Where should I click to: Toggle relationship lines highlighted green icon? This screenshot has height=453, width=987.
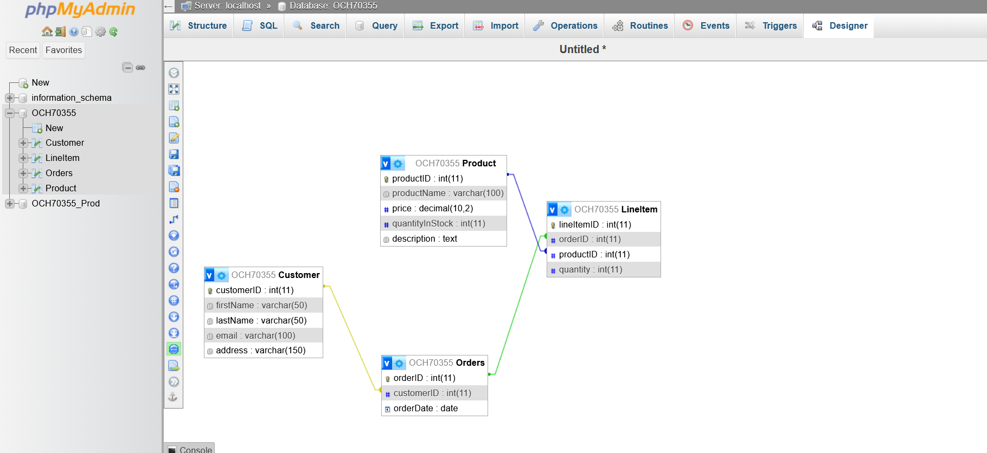click(x=174, y=350)
